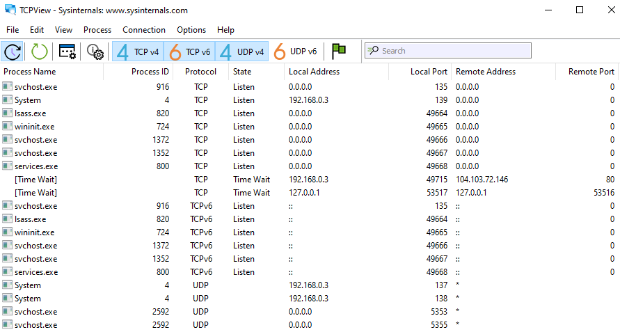Image resolution: width=620 pixels, height=332 pixels.
Task: Sort by Local Address column header
Action: click(x=336, y=72)
